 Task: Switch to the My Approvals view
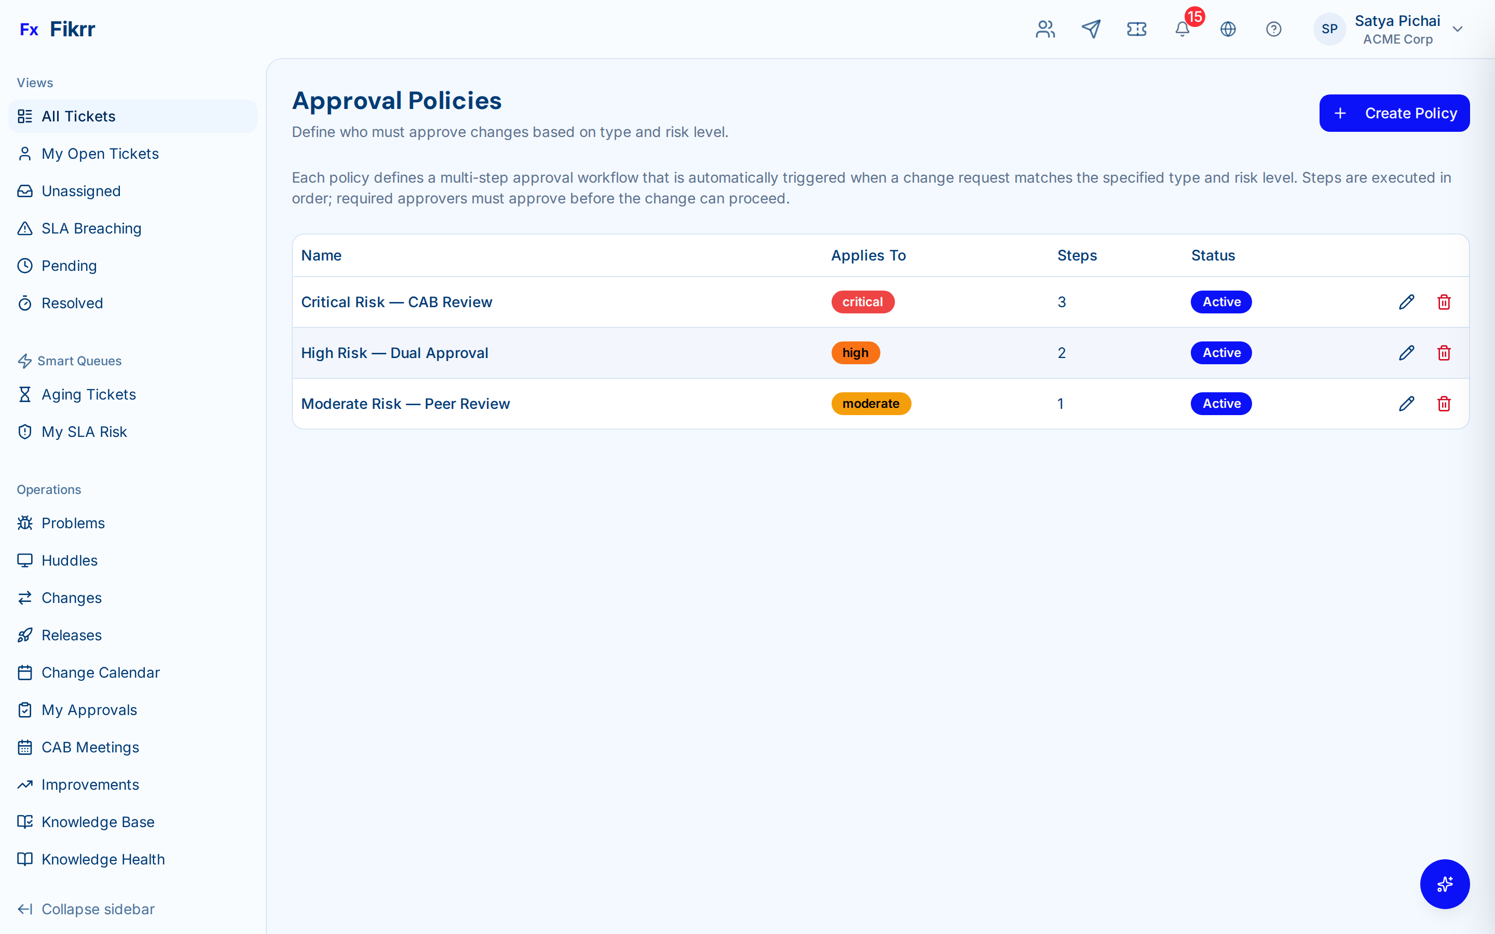click(x=89, y=710)
